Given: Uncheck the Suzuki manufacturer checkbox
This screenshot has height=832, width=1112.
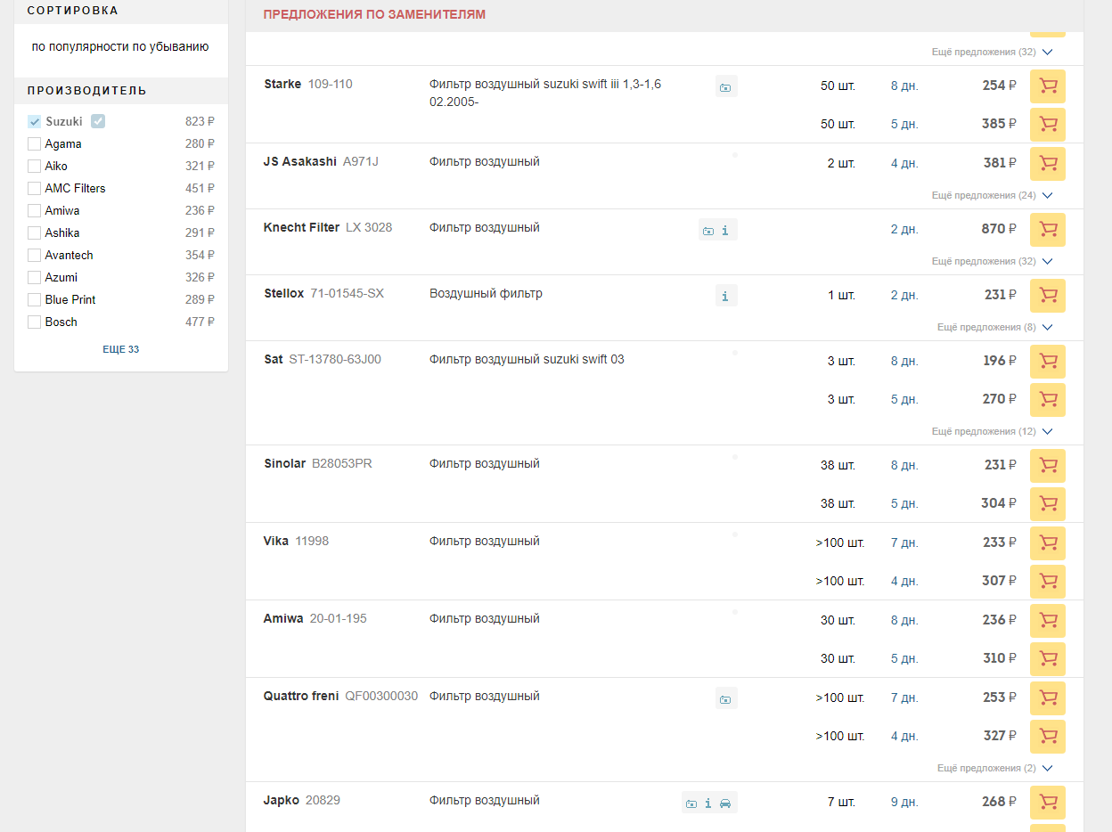Looking at the screenshot, I should (x=35, y=122).
